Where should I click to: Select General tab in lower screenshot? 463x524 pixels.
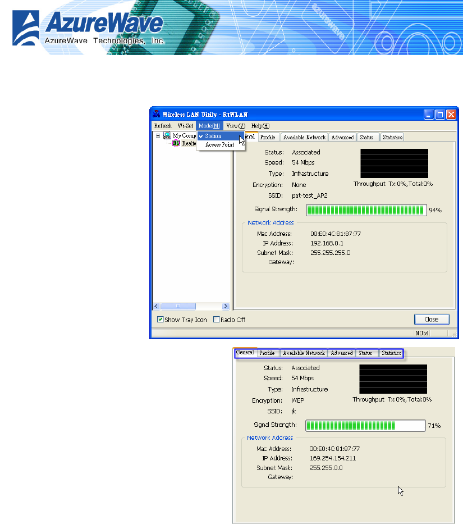click(x=245, y=352)
